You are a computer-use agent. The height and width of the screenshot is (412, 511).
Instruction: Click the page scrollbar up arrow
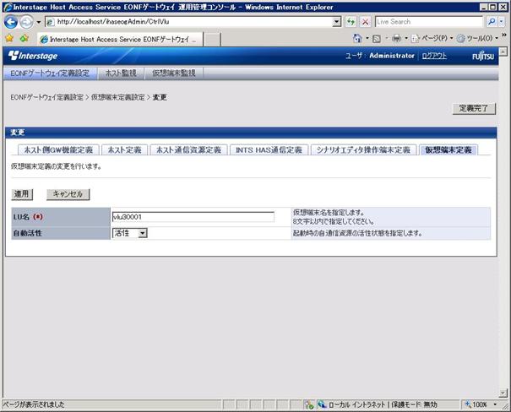pyautogui.click(x=503, y=51)
